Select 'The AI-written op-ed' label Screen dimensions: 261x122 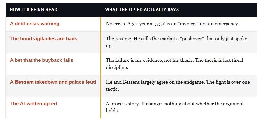[33, 104]
